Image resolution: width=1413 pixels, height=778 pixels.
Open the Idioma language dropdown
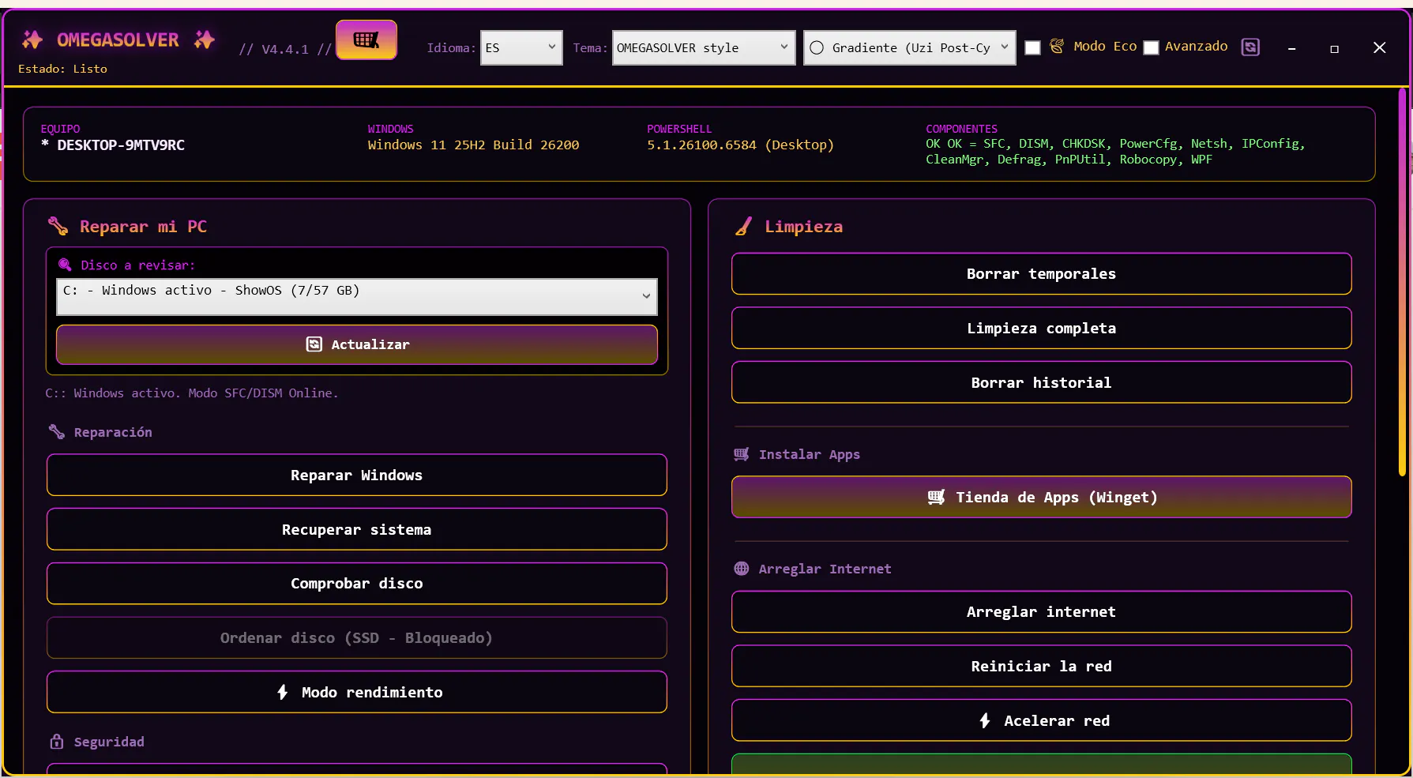click(x=521, y=48)
